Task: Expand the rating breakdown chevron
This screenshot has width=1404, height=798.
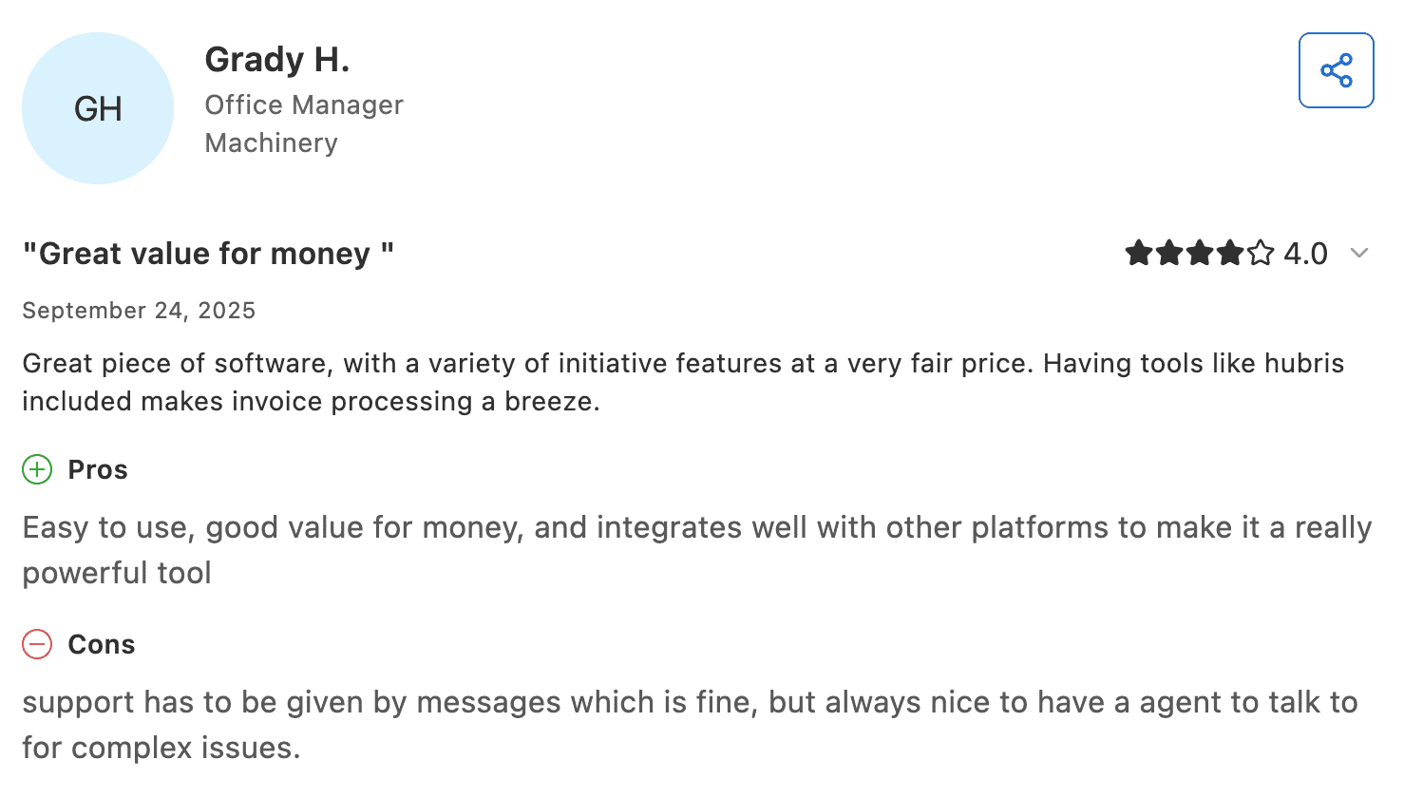Action: pyautogui.click(x=1359, y=253)
